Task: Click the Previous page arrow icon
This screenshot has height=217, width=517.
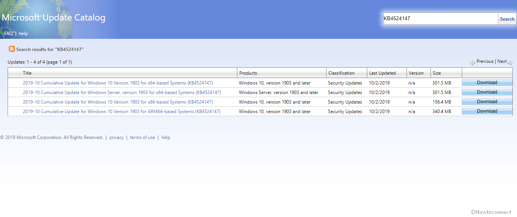Action: pyautogui.click(x=473, y=62)
